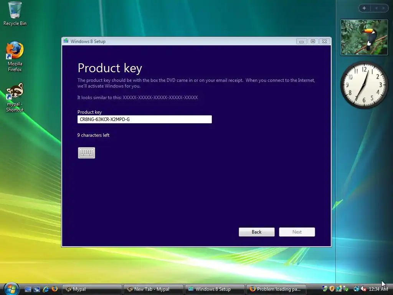Open the on-screen keyboard icon
Viewport: 393px width, 295px height.
click(86, 153)
